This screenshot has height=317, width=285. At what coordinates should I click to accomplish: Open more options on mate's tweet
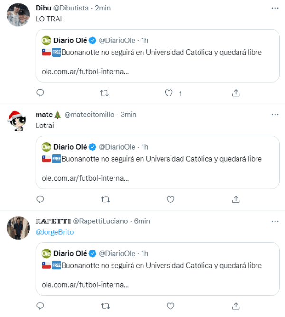point(275,115)
